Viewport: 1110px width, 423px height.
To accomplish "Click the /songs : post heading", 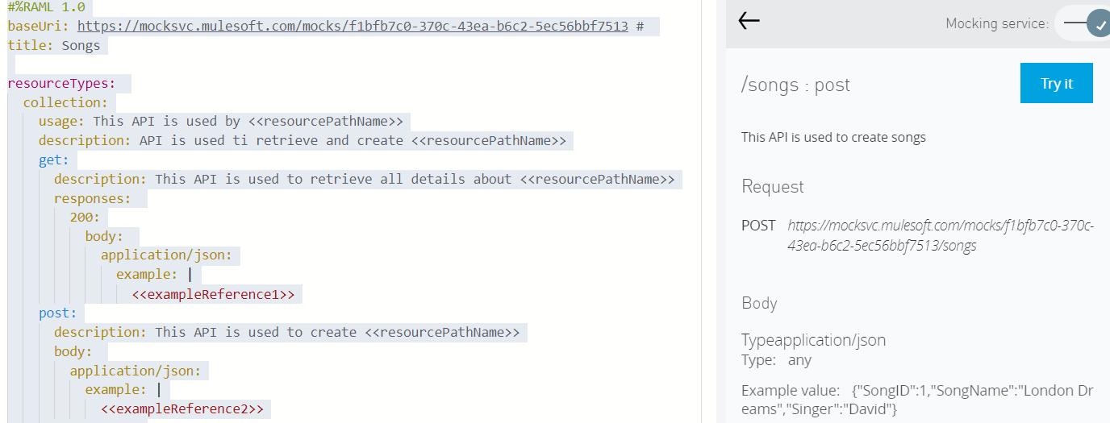I will [x=795, y=85].
